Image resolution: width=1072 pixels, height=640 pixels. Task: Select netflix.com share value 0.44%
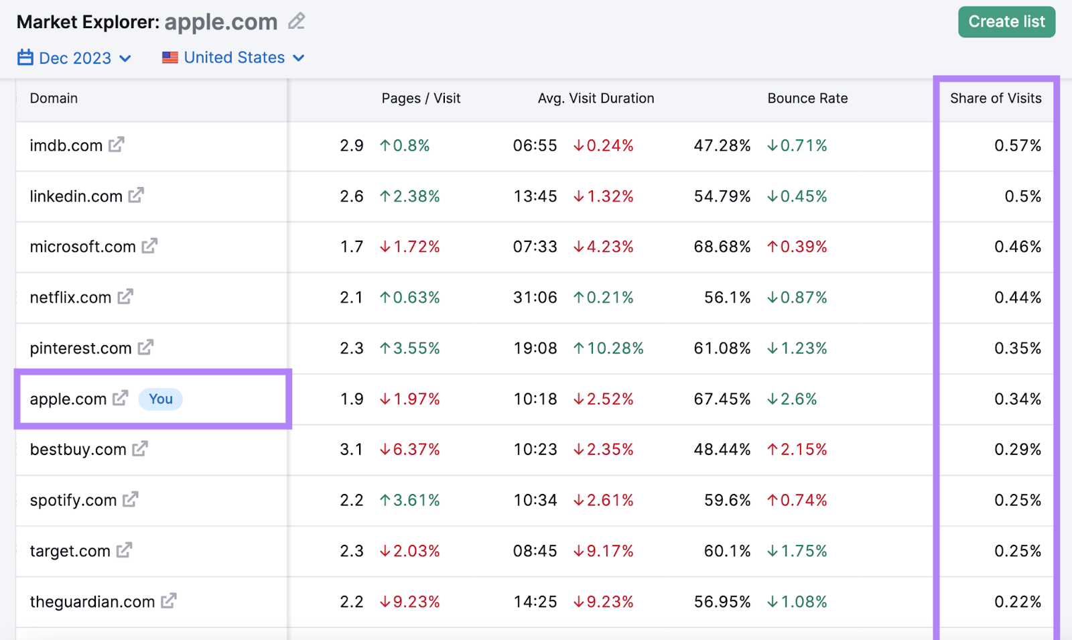[x=1018, y=298]
